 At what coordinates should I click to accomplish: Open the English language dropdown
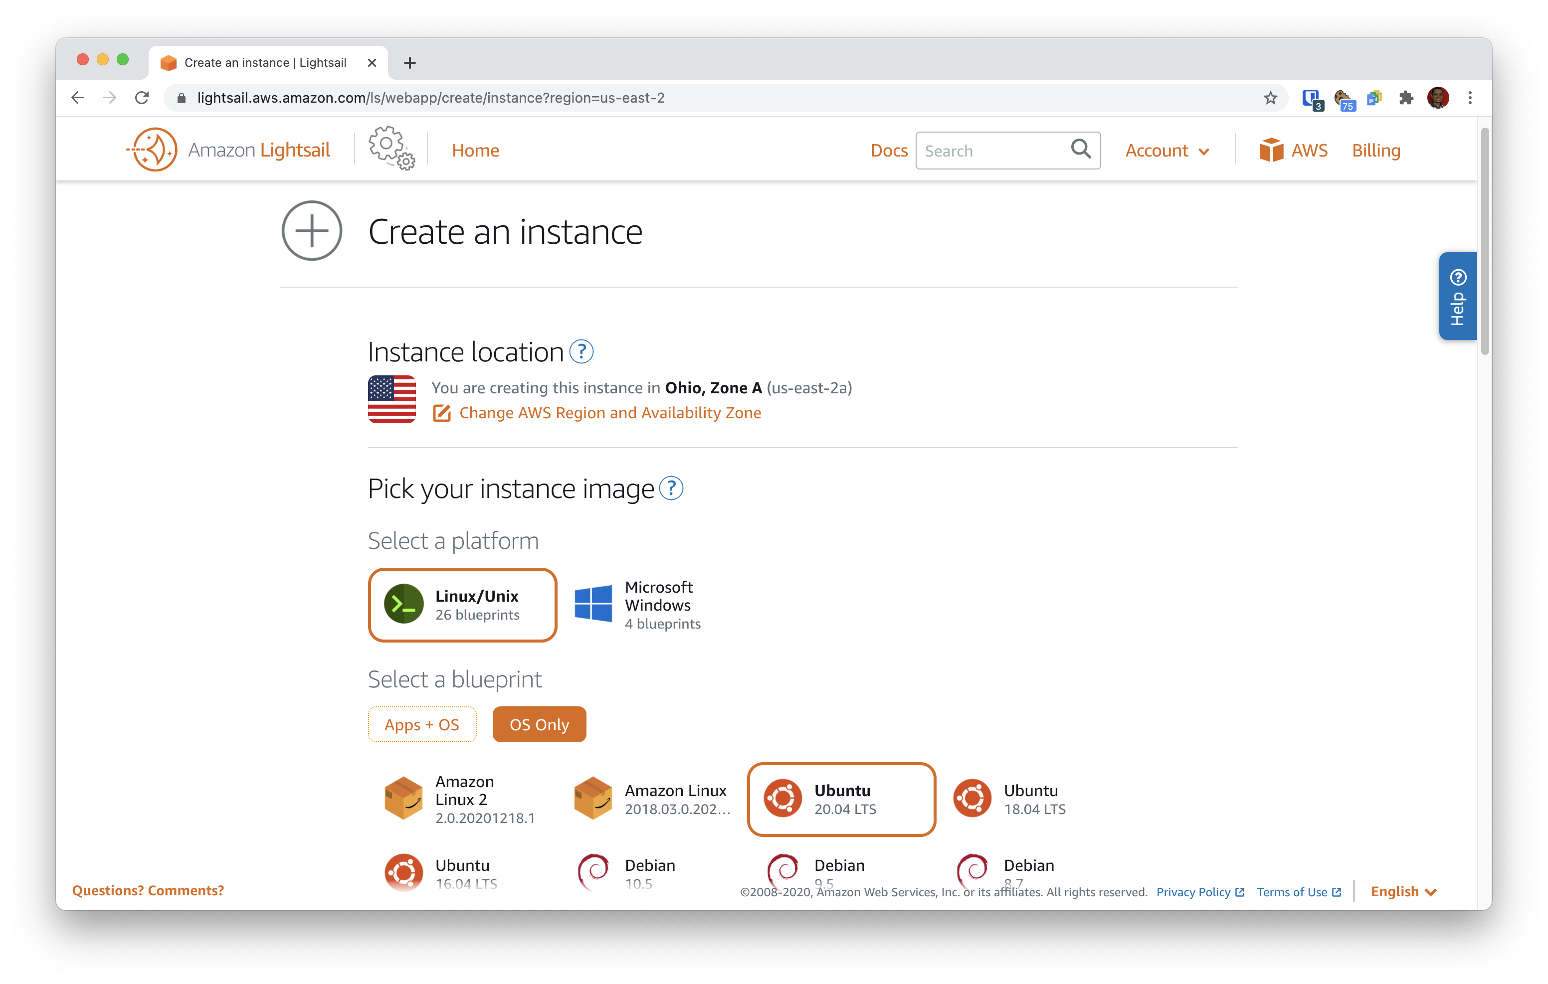(x=1403, y=891)
